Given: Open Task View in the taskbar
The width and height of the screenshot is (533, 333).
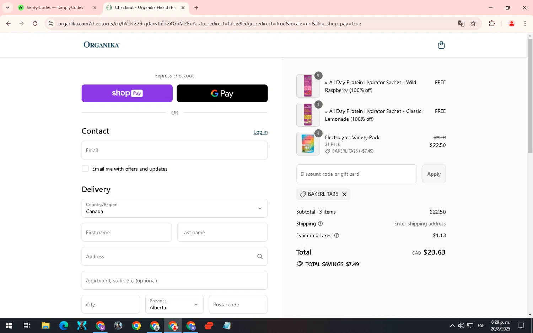Looking at the screenshot, I should pyautogui.click(x=27, y=326).
